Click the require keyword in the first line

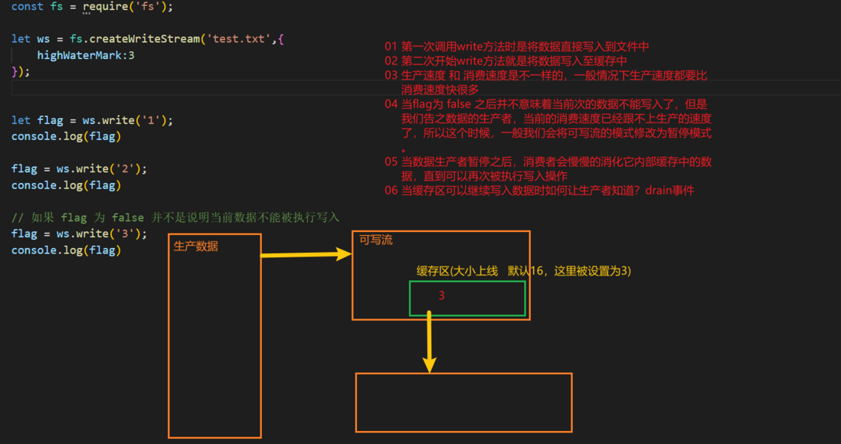(x=105, y=7)
